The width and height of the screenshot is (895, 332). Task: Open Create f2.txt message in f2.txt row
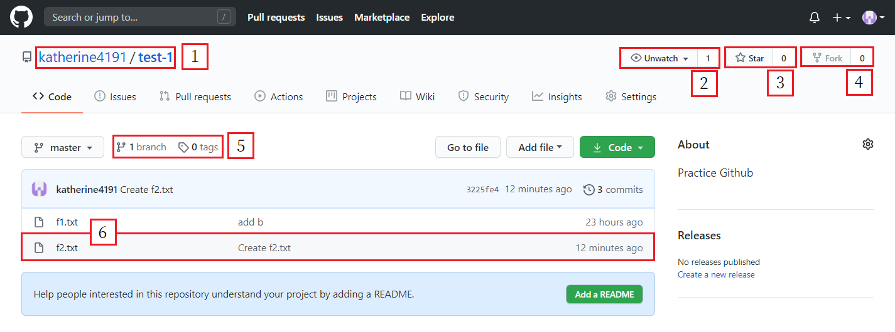264,247
